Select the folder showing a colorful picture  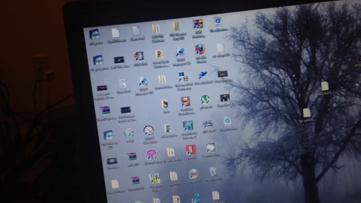(x=159, y=54)
